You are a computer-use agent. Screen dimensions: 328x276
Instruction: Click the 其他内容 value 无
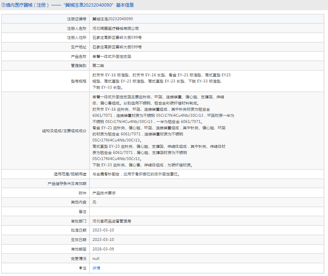94,202
